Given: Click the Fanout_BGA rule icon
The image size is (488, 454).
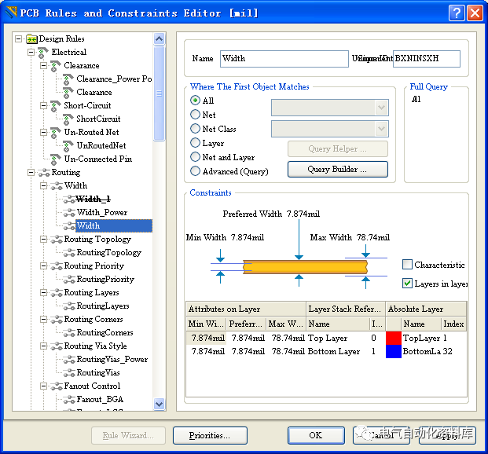Looking at the screenshot, I should 69,400.
